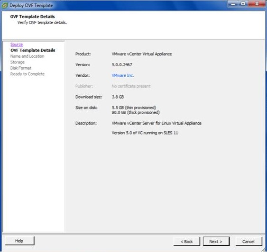Click the No certificate present text
267x252 pixels.
131,86
